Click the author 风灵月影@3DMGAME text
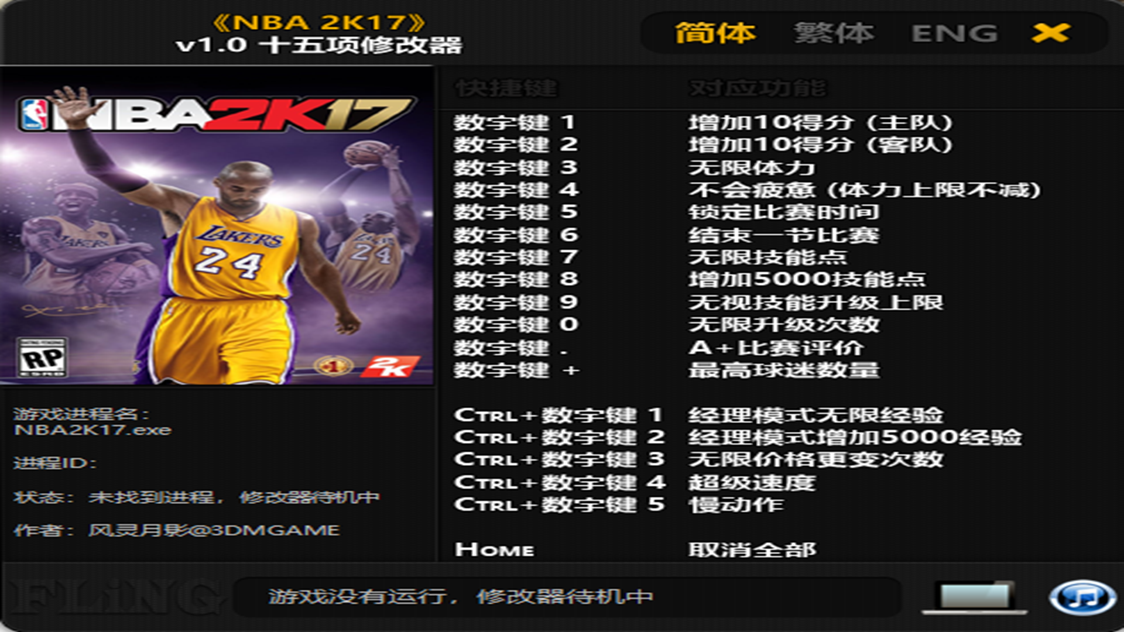The height and width of the screenshot is (632, 1124). pos(214,530)
